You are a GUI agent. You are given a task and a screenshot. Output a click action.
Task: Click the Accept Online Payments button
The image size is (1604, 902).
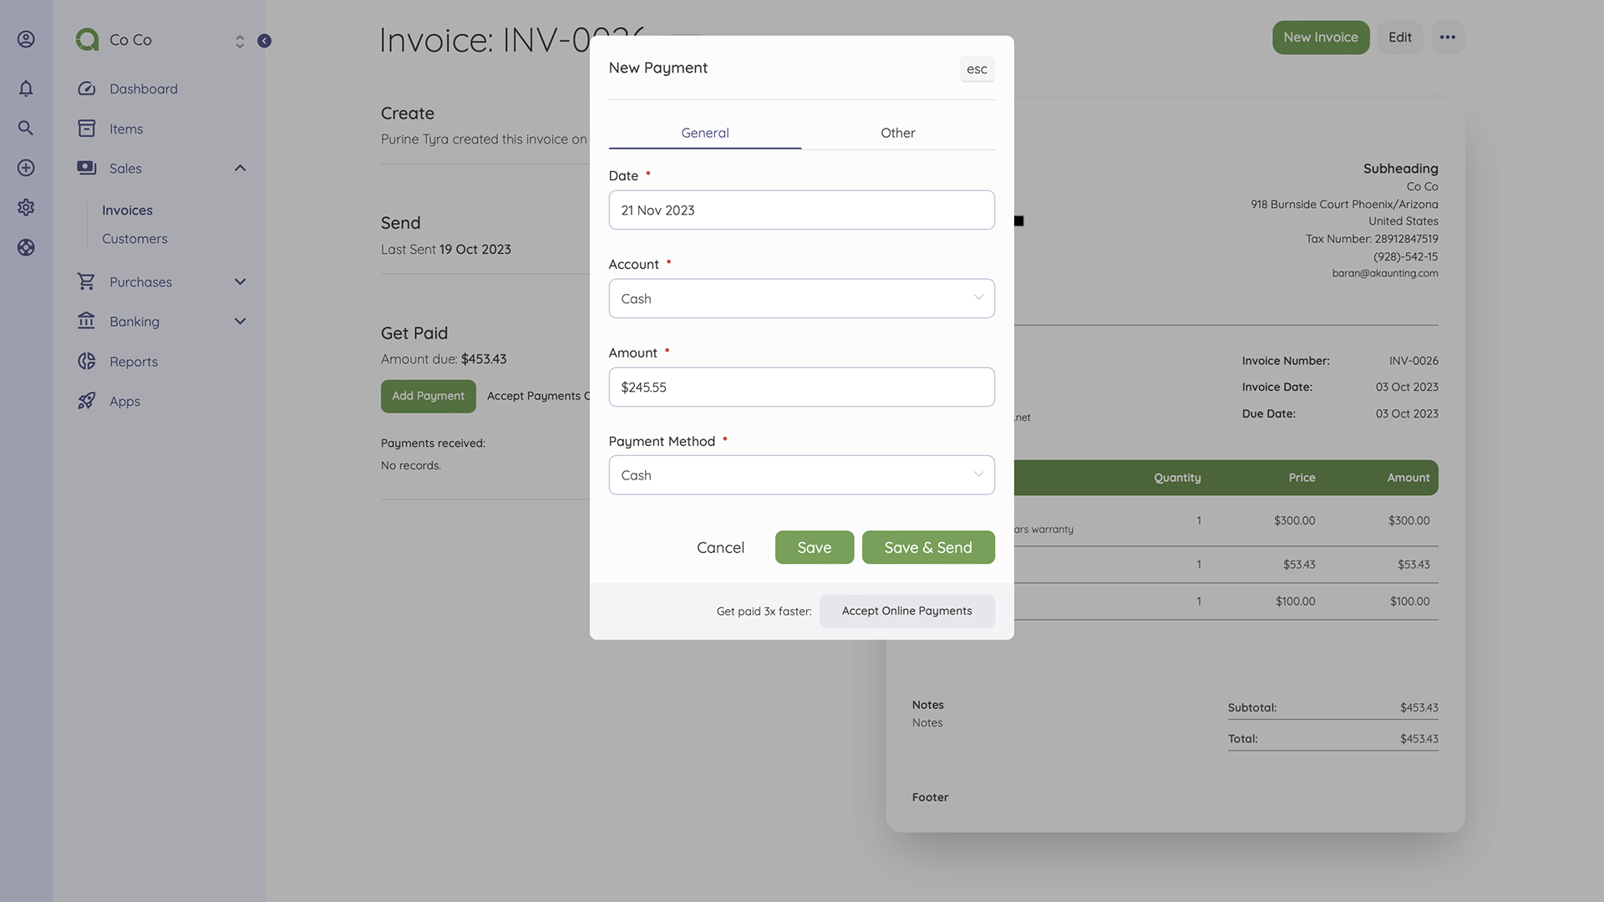(907, 611)
